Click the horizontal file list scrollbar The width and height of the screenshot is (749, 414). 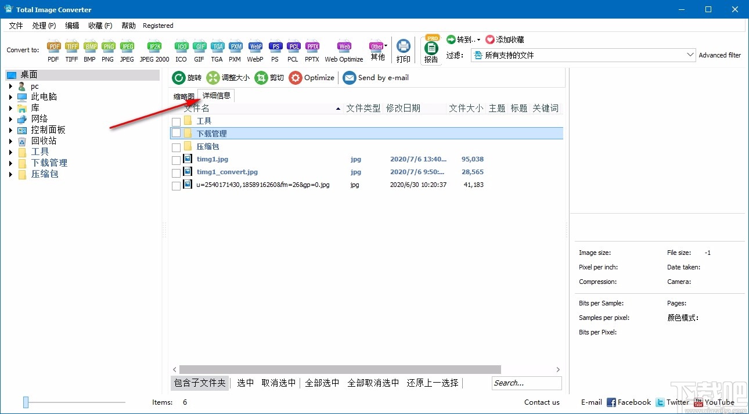click(x=340, y=369)
